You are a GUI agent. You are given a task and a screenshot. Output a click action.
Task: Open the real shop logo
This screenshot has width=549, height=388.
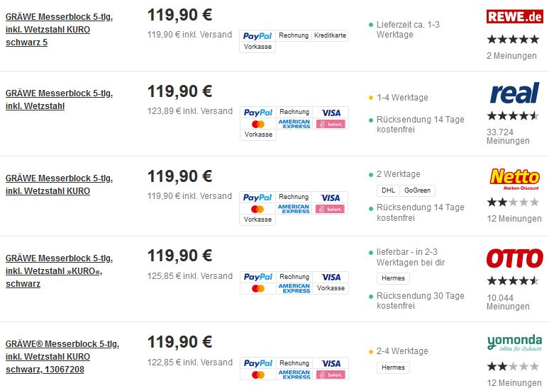point(515,93)
